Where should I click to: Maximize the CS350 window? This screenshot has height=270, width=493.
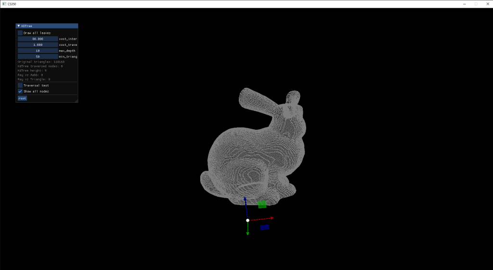click(x=476, y=4)
